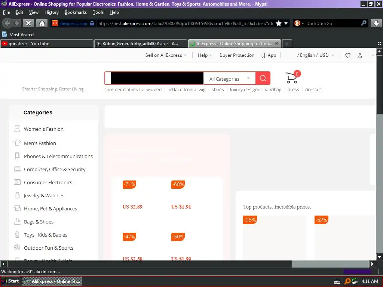The image size is (383, 287).
Task: Open the shopping cart icon
Action: pyautogui.click(x=292, y=77)
